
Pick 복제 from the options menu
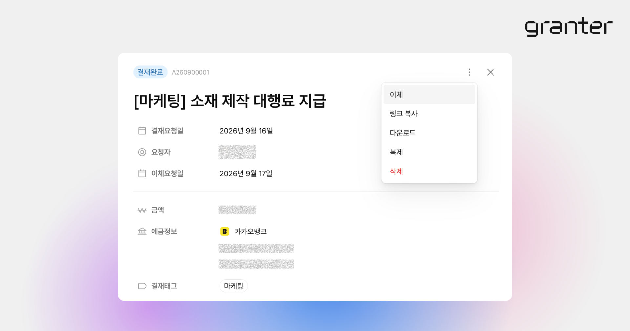coord(429,152)
